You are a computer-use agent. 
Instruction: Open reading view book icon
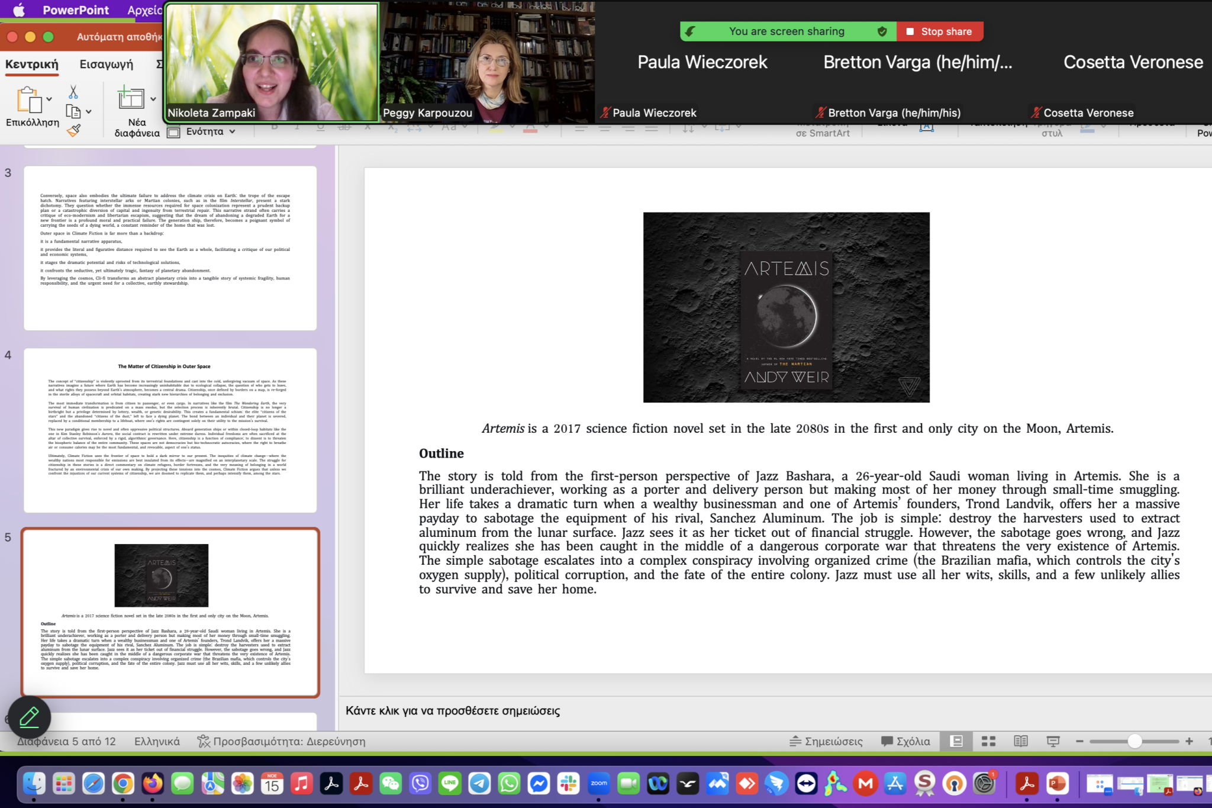(x=1020, y=741)
